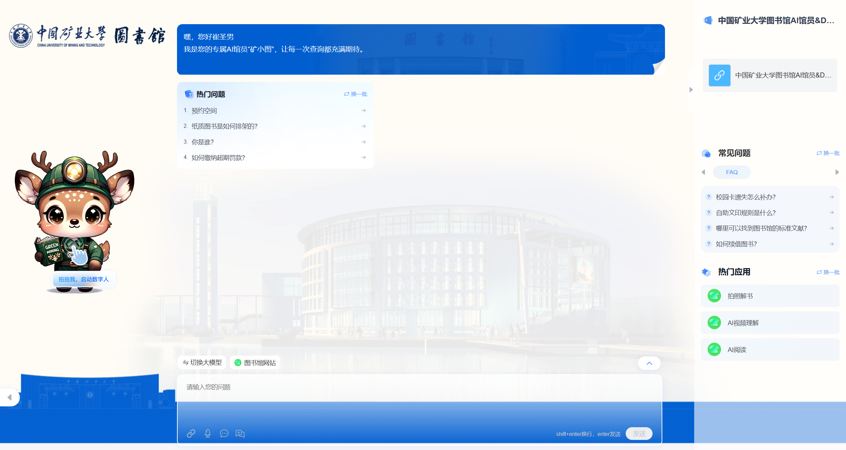Select the FAQ tab

tap(731, 172)
